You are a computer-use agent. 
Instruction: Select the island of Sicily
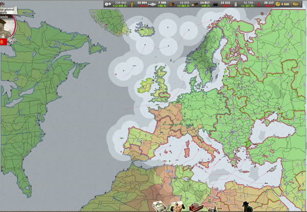tap(206, 164)
